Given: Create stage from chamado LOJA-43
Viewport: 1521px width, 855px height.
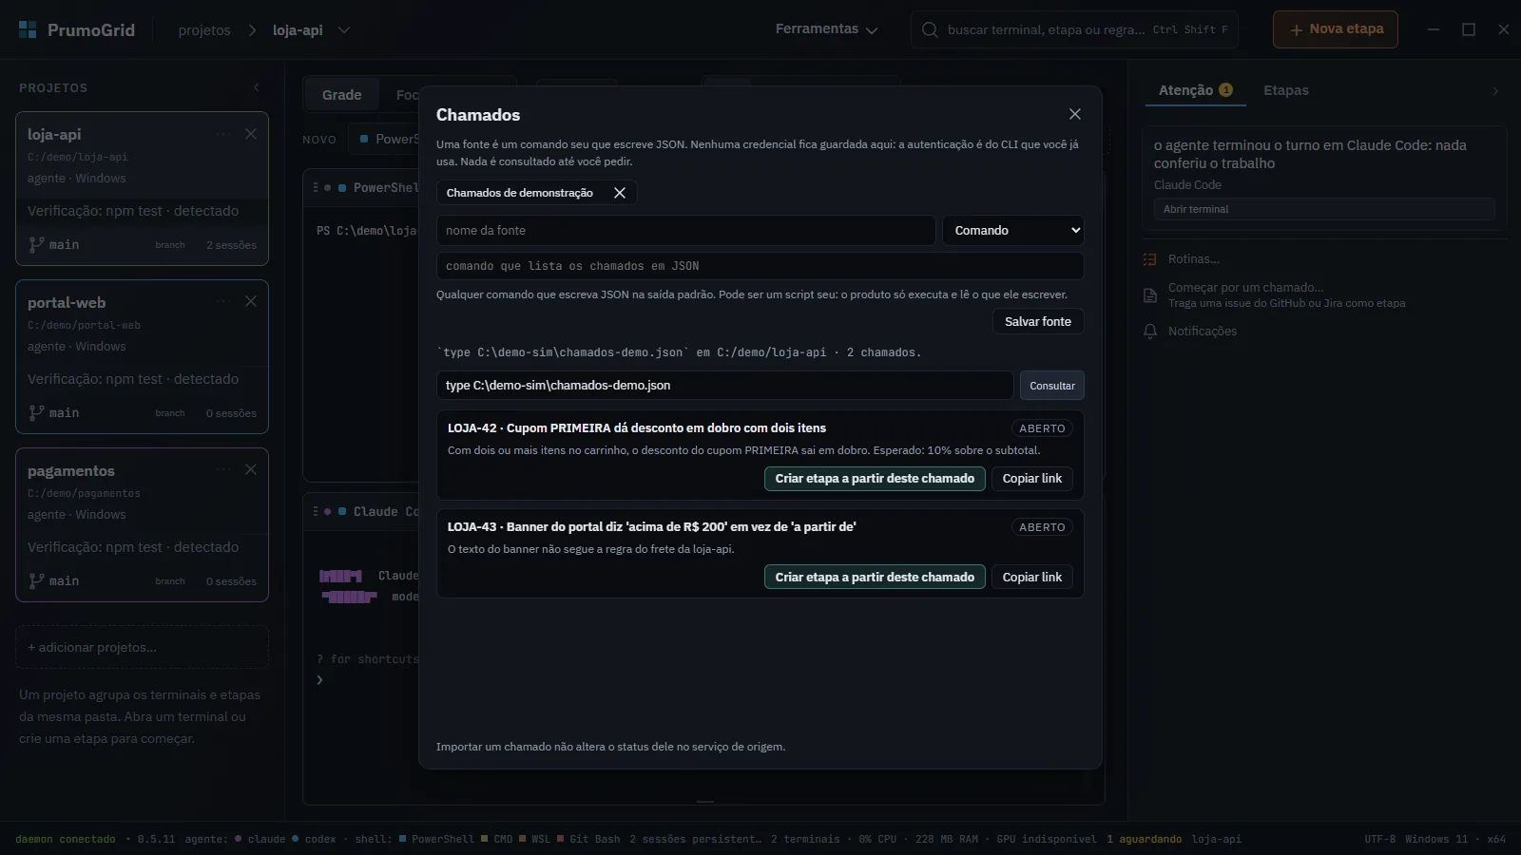Looking at the screenshot, I should click(x=875, y=578).
